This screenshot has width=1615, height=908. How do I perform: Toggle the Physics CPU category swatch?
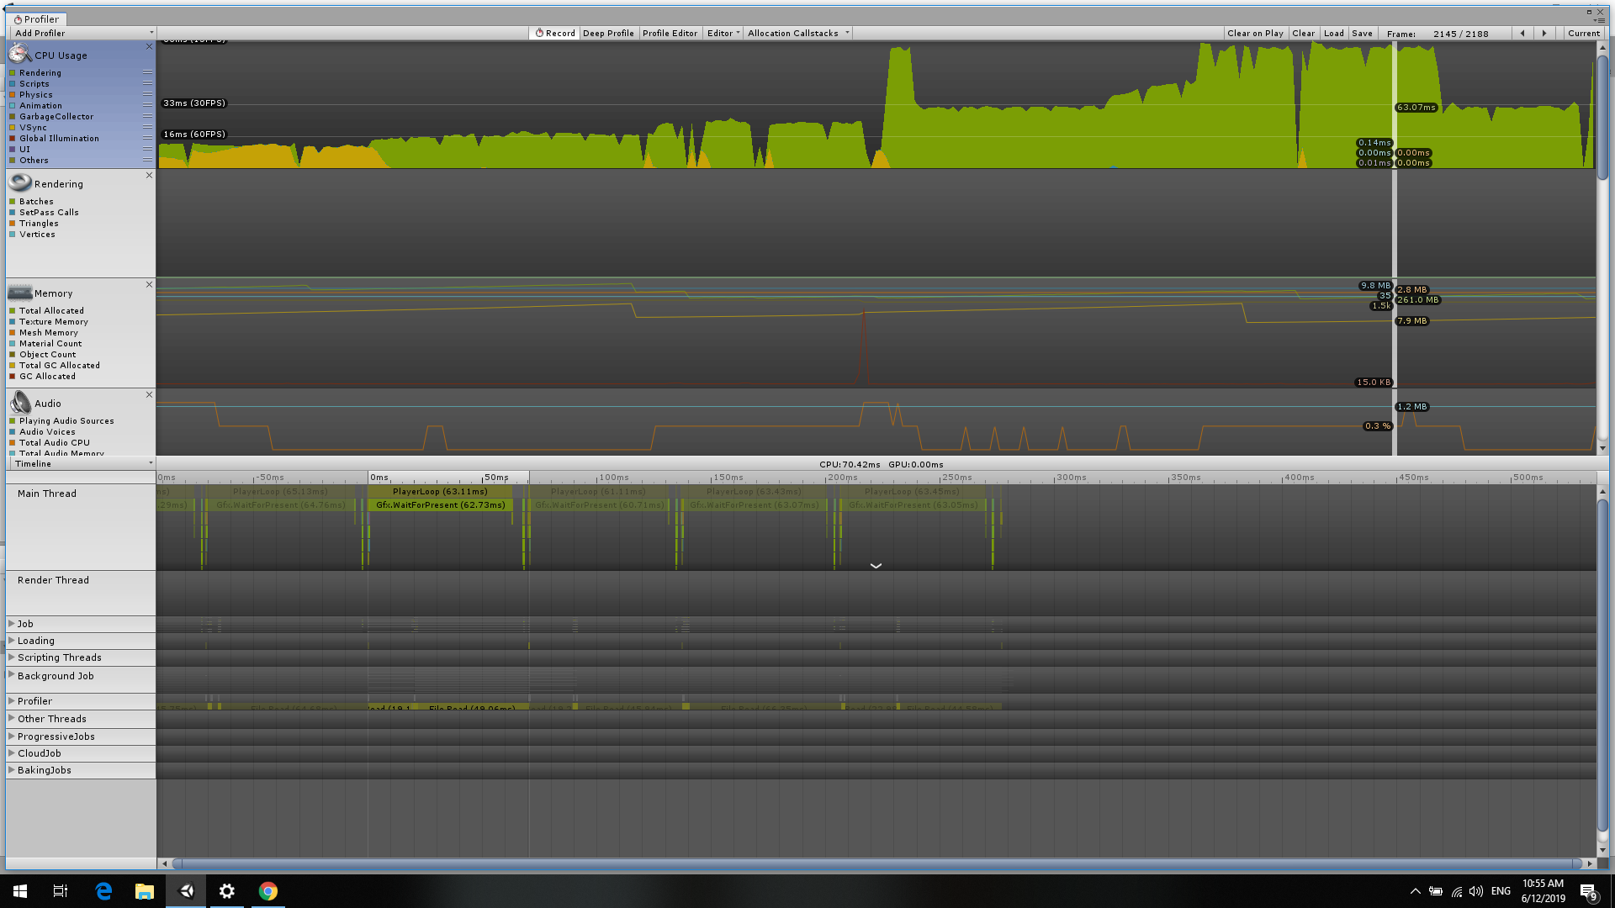point(13,95)
